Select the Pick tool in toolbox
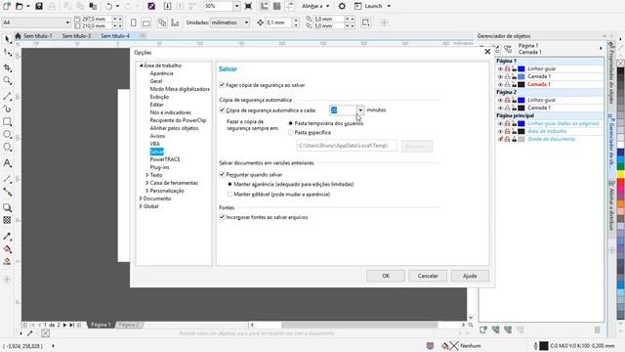Screen dimensions: 625x352 [7, 39]
